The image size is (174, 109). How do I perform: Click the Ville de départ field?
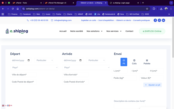23,75
